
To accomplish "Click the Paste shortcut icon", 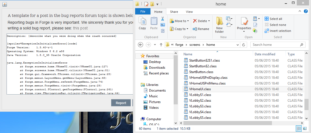I will click(163, 31).
